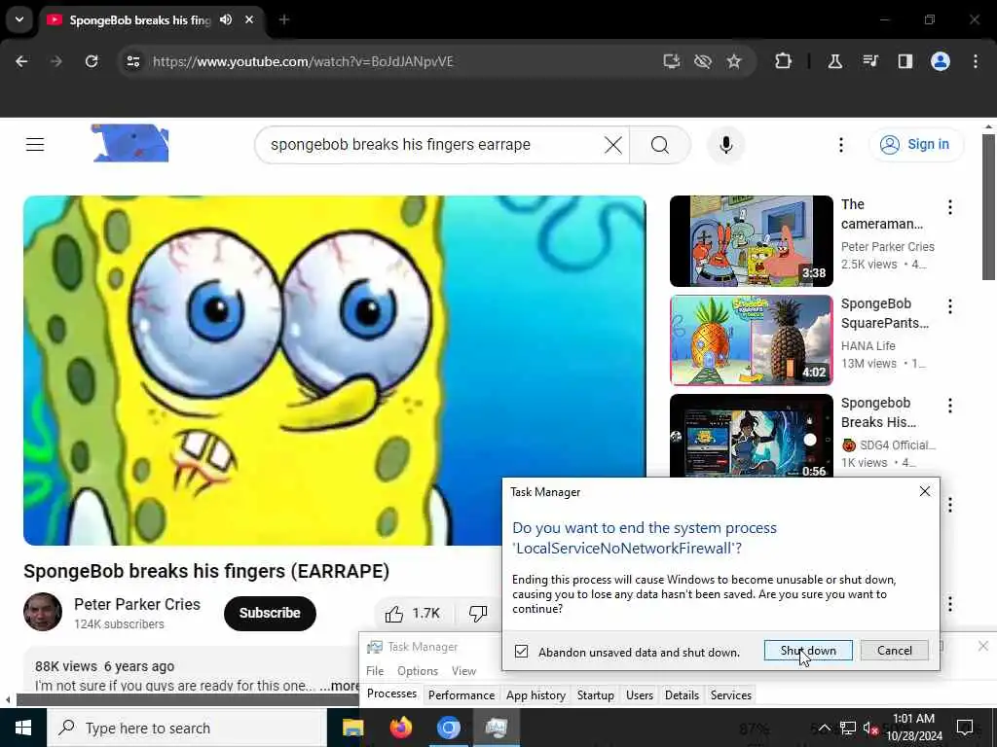
Task: Click the YouTube search magnifier button
Action: [660, 145]
